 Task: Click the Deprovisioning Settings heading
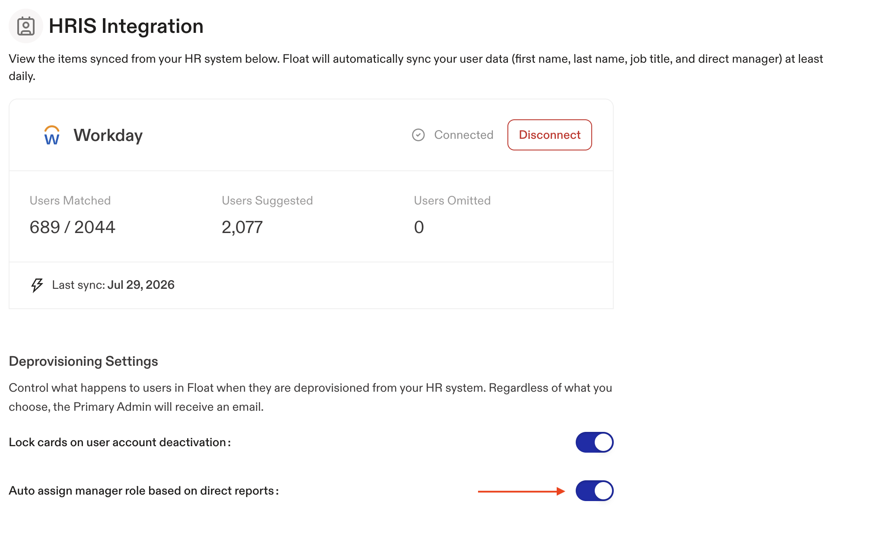[x=83, y=361]
